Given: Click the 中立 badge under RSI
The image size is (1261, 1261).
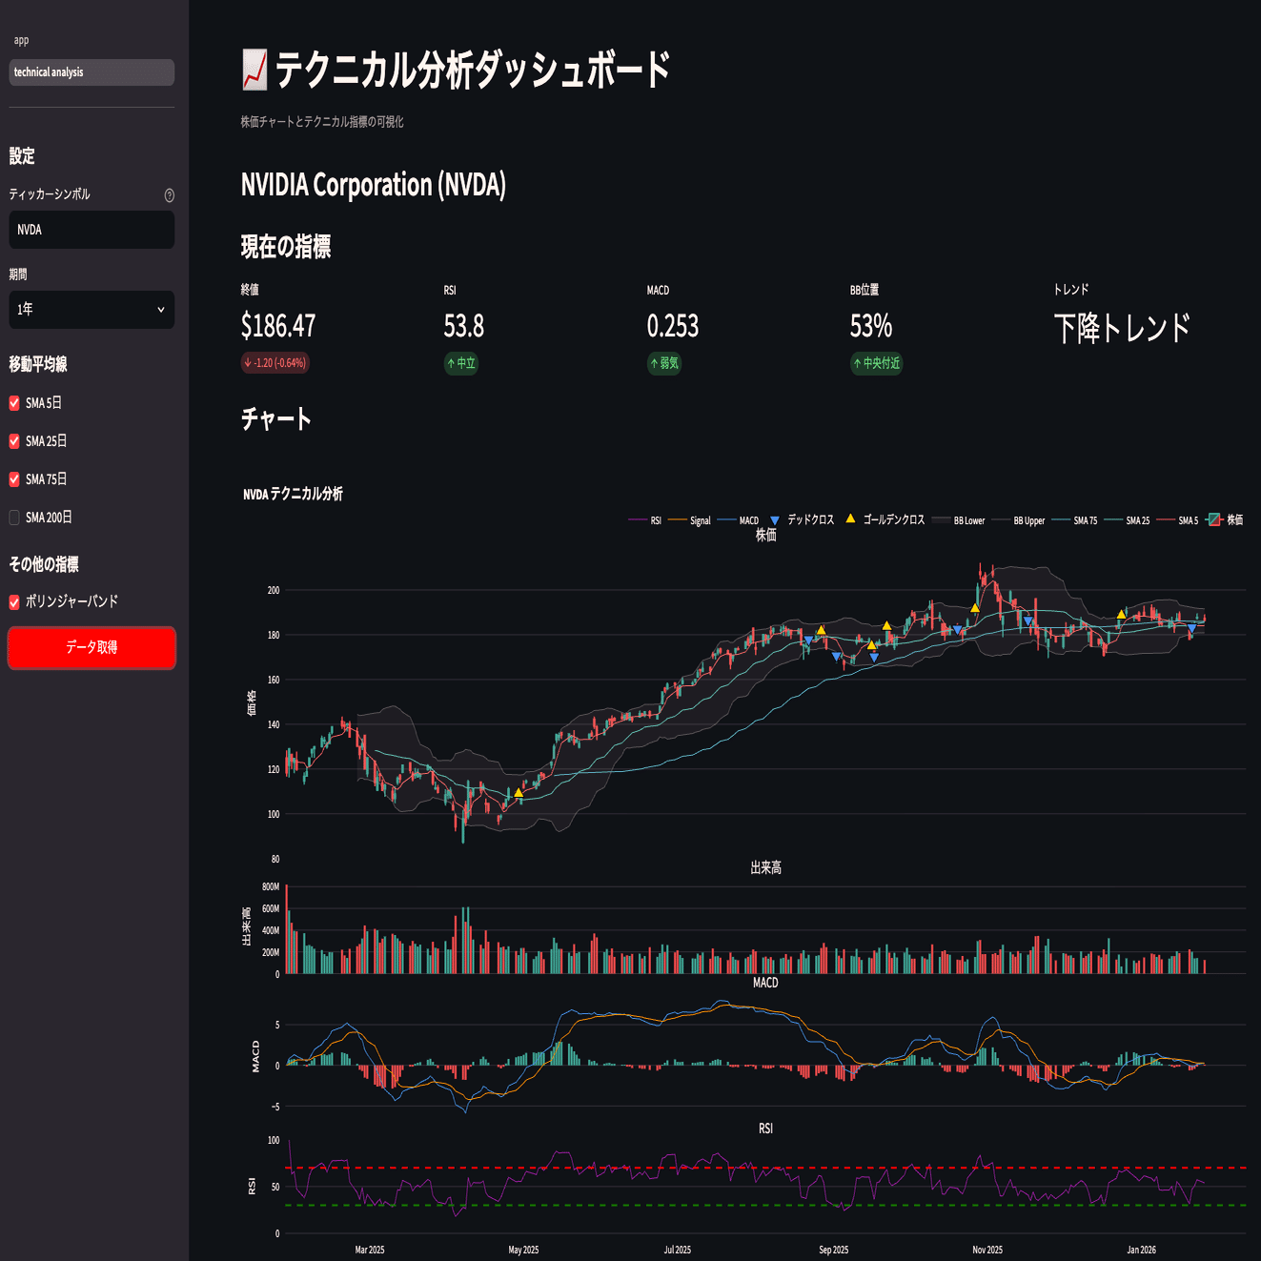Looking at the screenshot, I should (461, 363).
